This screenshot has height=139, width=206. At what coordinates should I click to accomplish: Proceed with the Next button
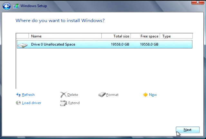click(188, 130)
